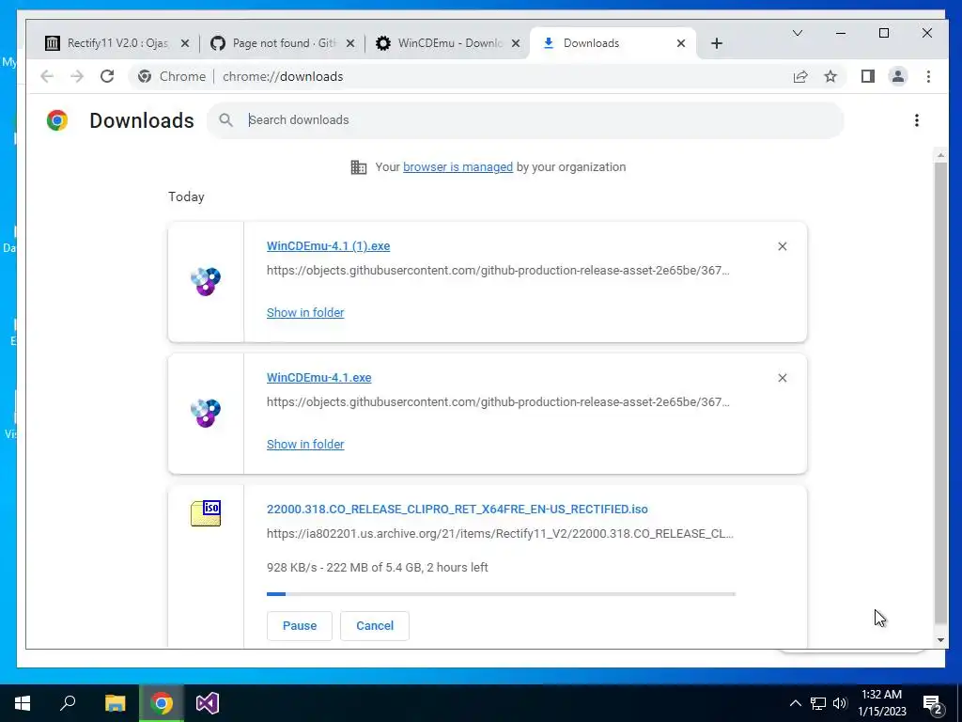This screenshot has height=722, width=962.
Task: Close the WinCDEmu Download tab
Action: click(x=516, y=43)
